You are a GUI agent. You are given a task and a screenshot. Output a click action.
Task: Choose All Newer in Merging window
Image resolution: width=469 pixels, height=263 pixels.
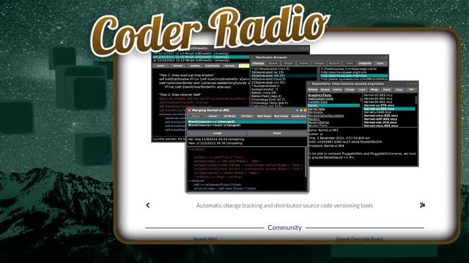[229, 116]
